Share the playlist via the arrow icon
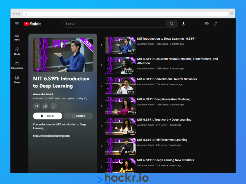Screen dimensions: 246x184 point(45,106)
